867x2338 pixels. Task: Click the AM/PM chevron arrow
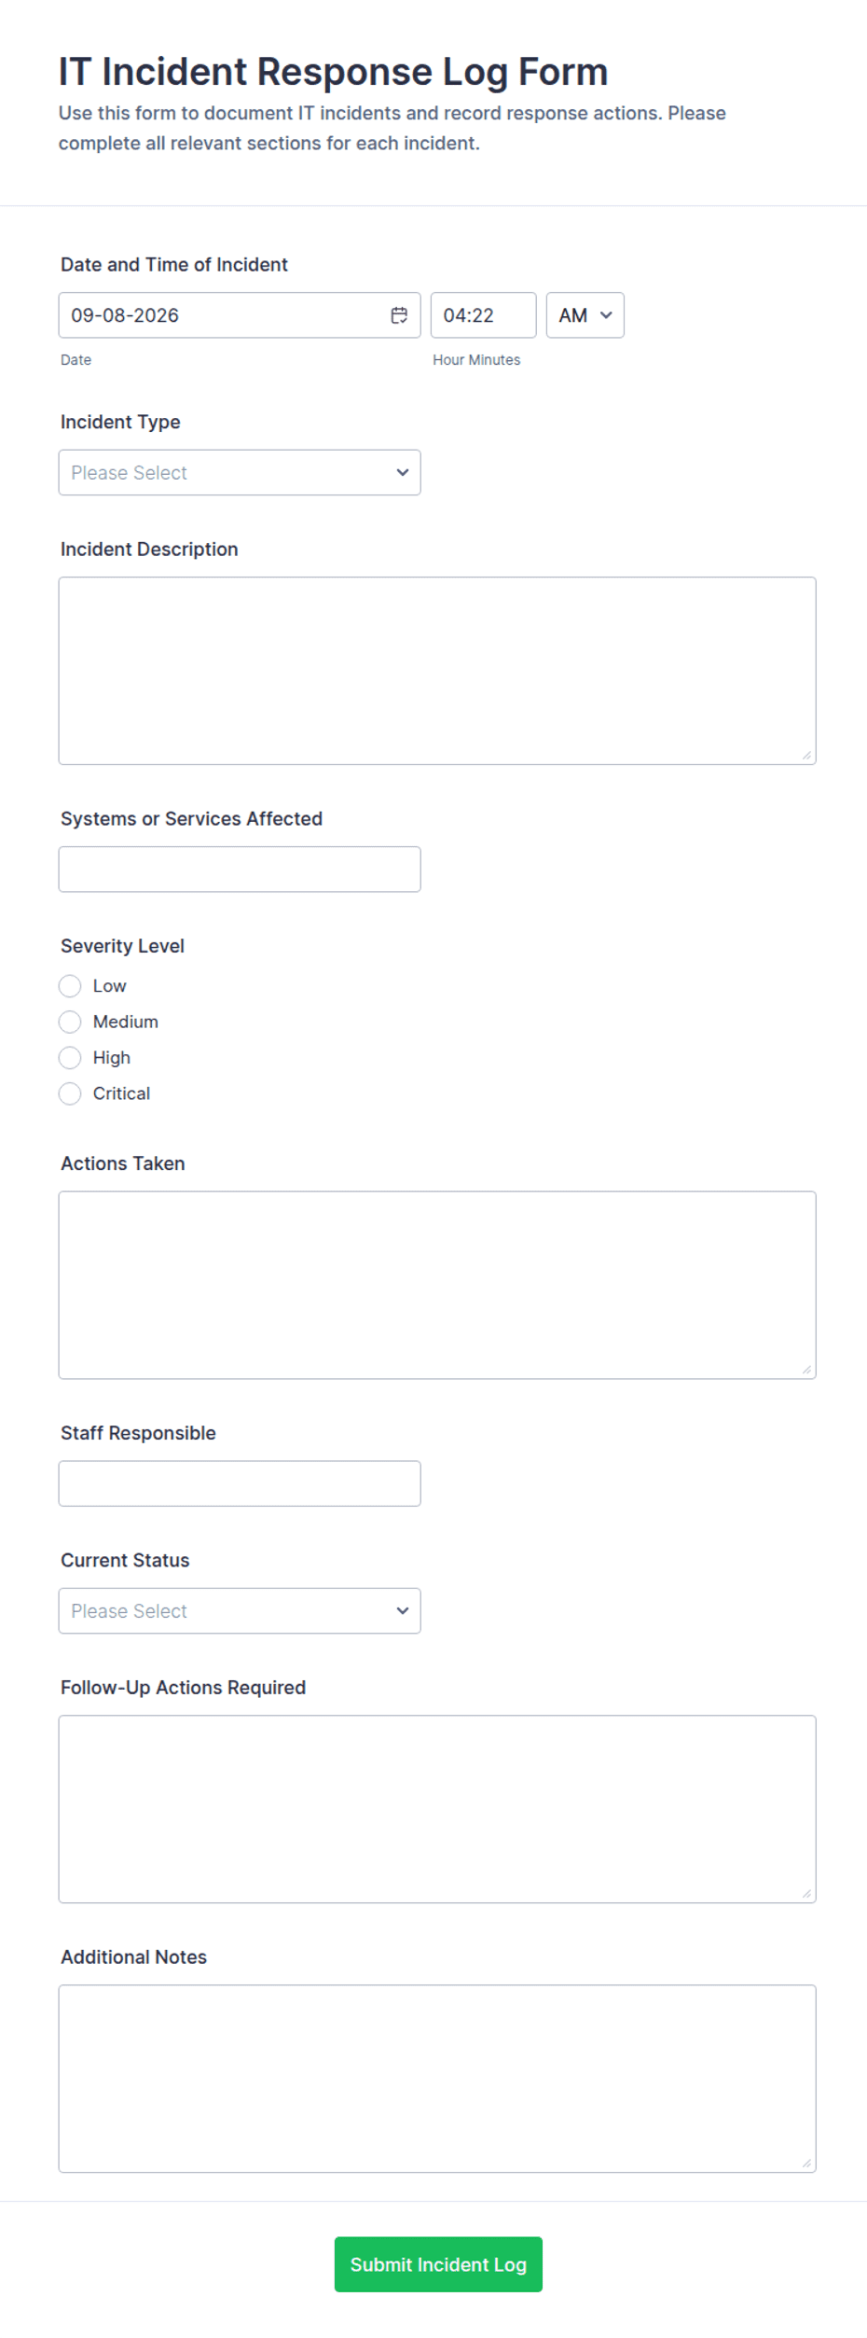click(606, 315)
